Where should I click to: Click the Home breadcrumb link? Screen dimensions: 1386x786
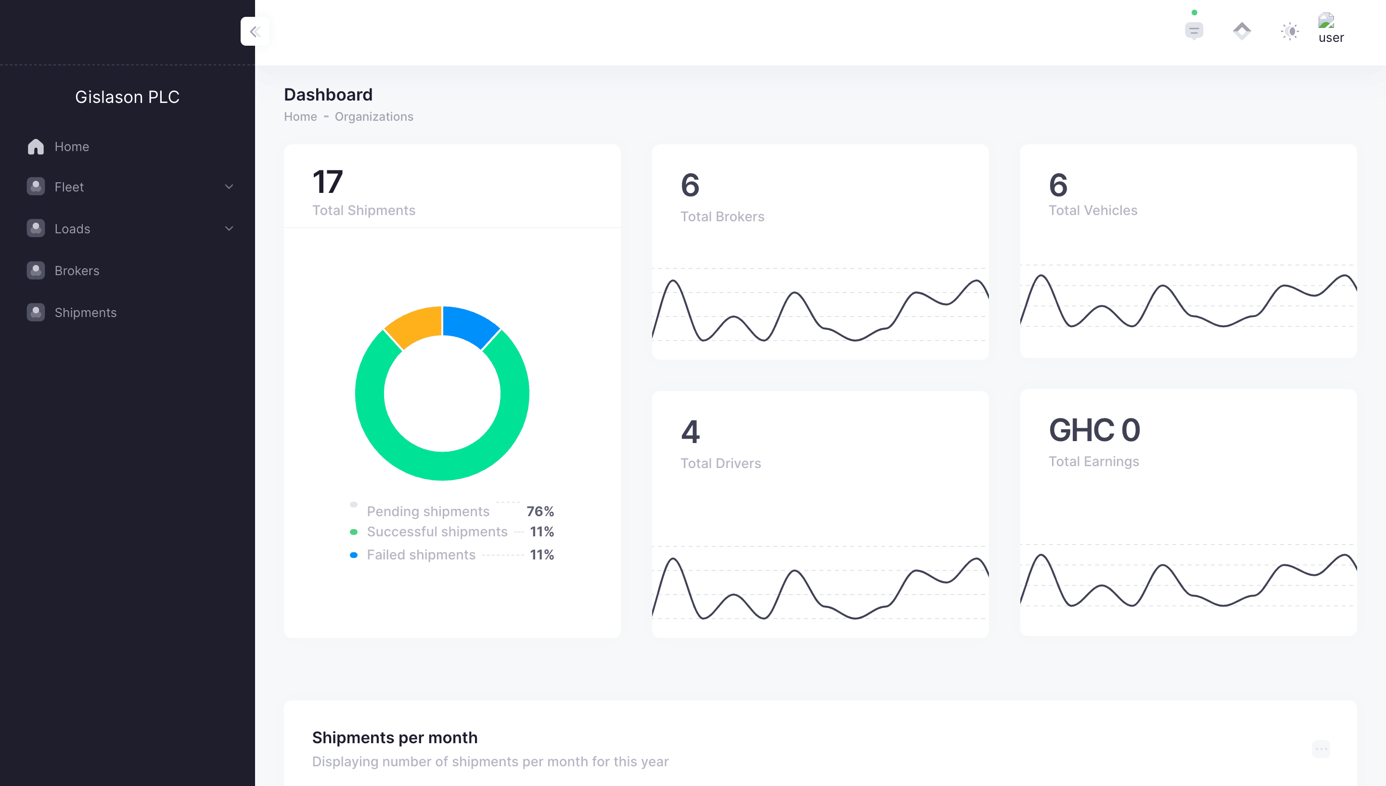[300, 116]
